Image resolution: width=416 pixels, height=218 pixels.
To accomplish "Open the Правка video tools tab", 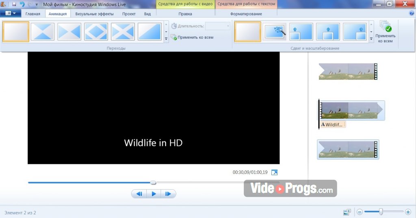I will (185, 14).
